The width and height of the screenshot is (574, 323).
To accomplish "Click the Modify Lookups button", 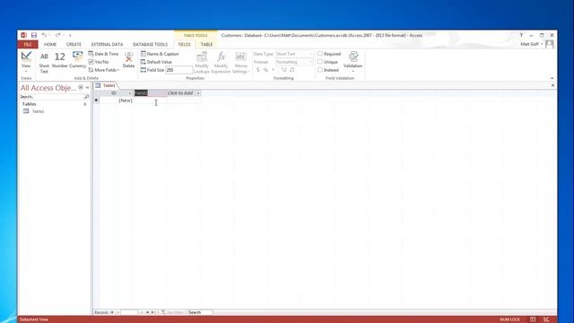I will (202, 63).
